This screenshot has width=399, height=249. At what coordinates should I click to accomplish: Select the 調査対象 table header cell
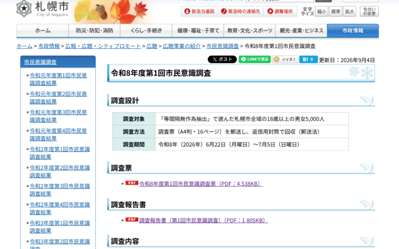134,119
